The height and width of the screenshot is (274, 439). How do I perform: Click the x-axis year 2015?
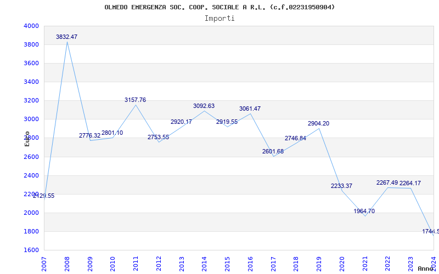click(x=228, y=264)
